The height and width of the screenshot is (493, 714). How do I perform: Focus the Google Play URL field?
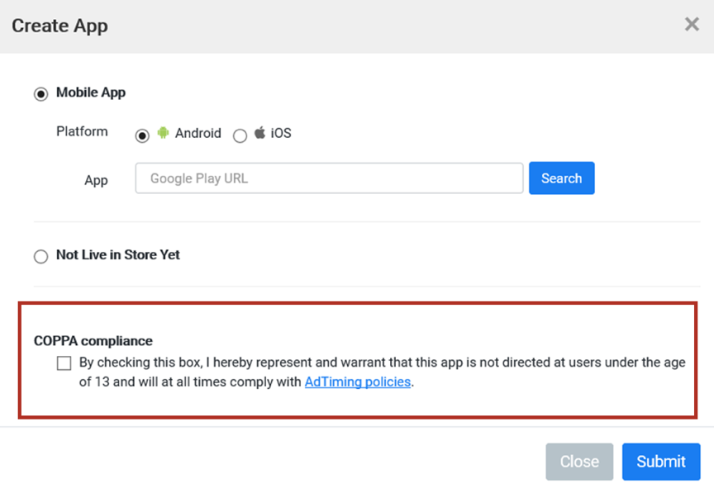329,178
